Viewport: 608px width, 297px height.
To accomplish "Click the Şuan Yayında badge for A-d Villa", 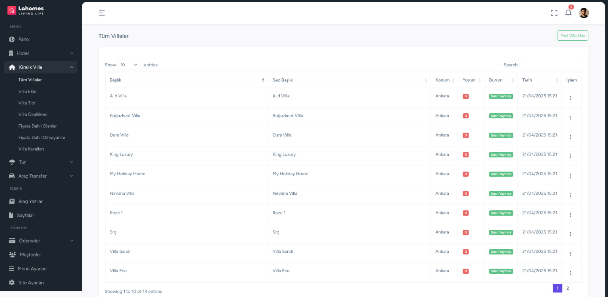I will [501, 97].
